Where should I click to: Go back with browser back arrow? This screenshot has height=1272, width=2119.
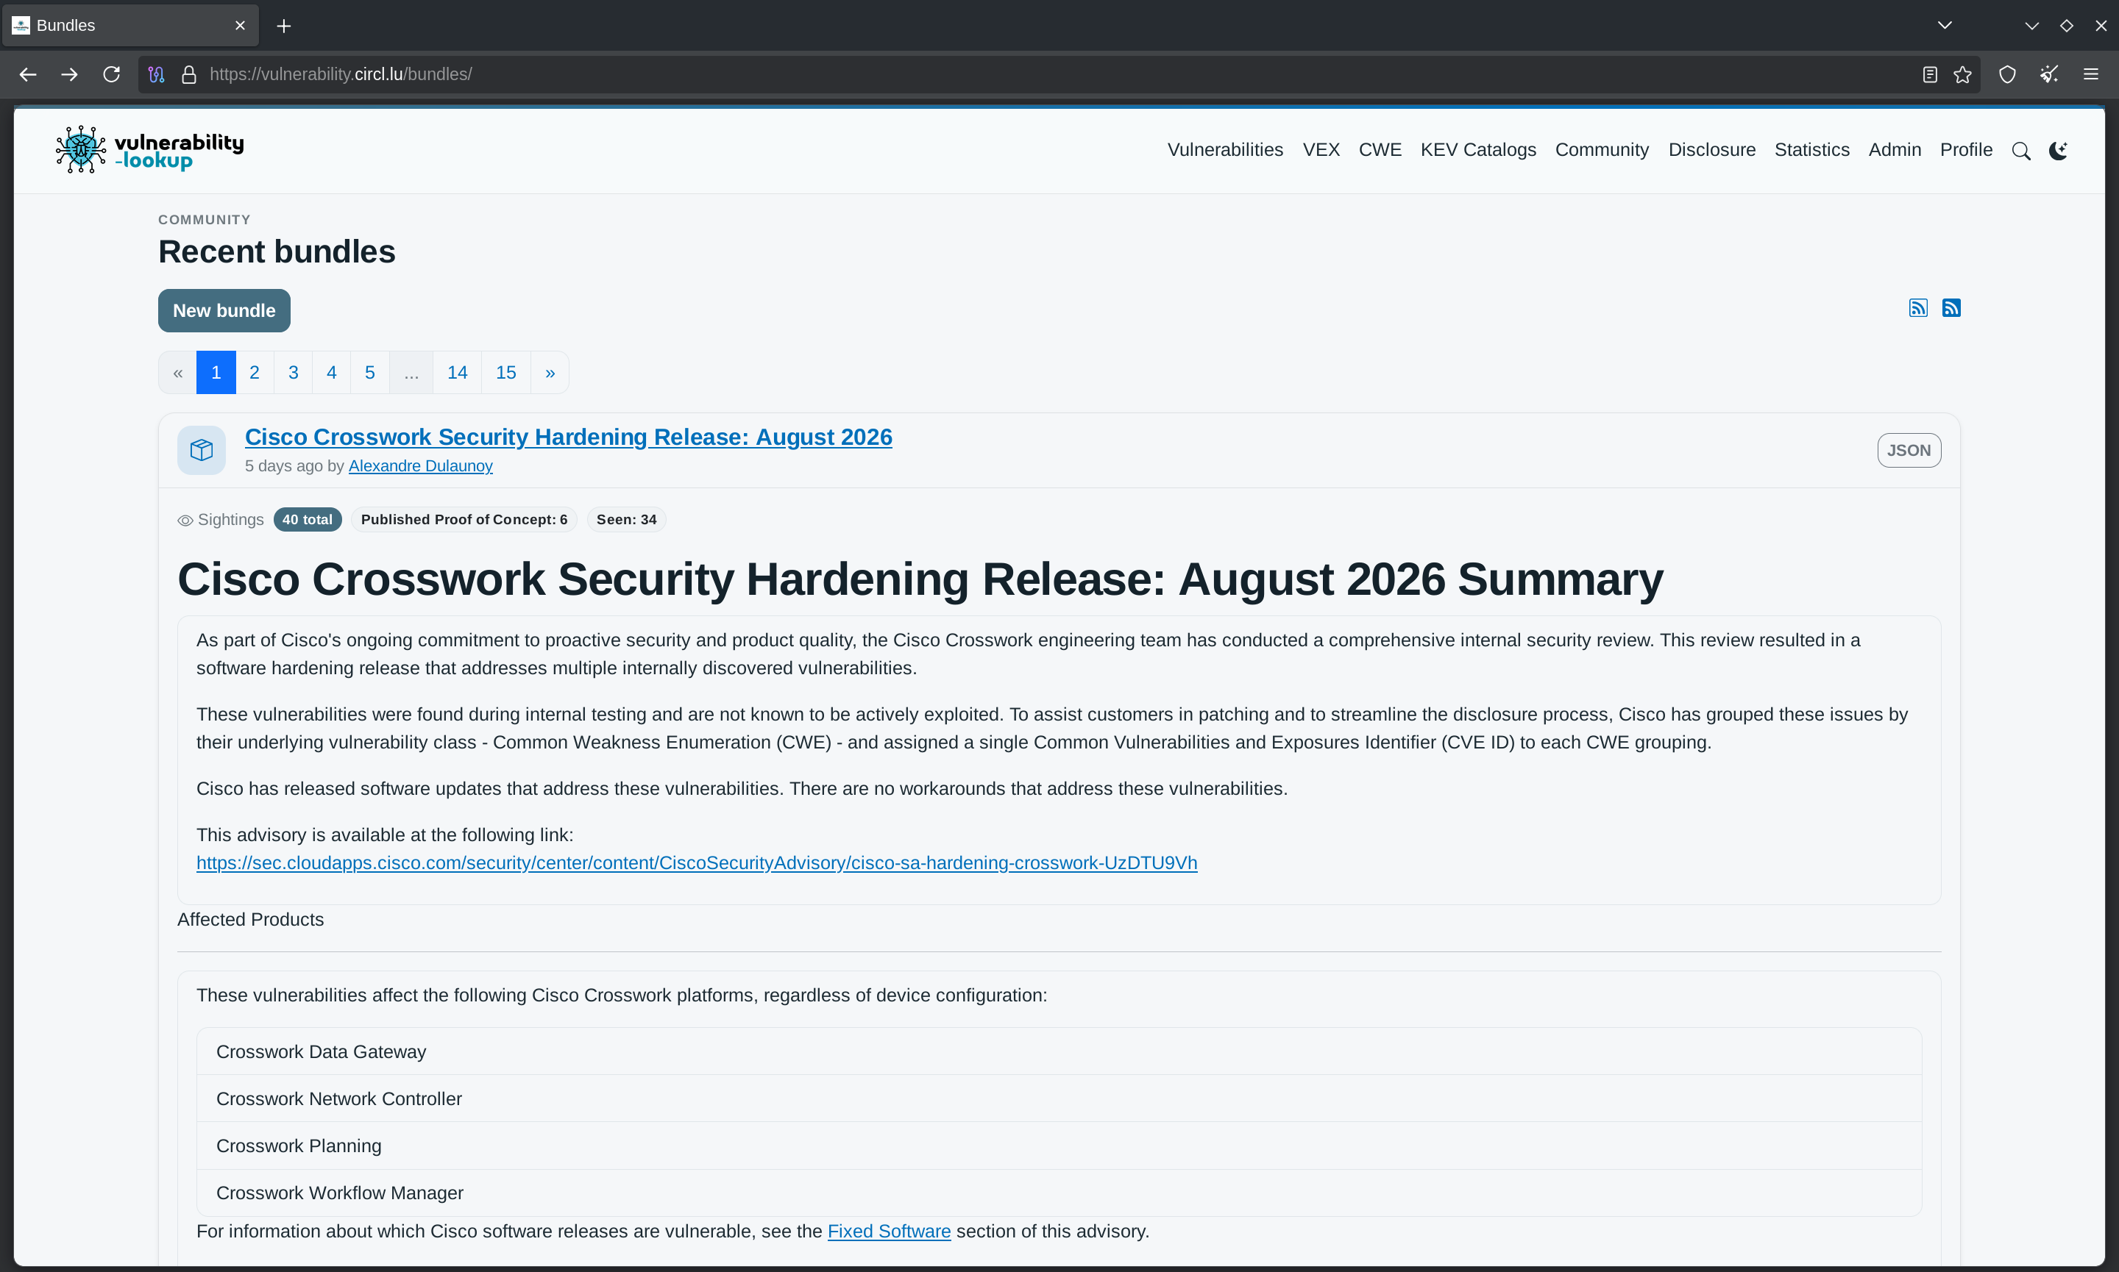[x=27, y=74]
